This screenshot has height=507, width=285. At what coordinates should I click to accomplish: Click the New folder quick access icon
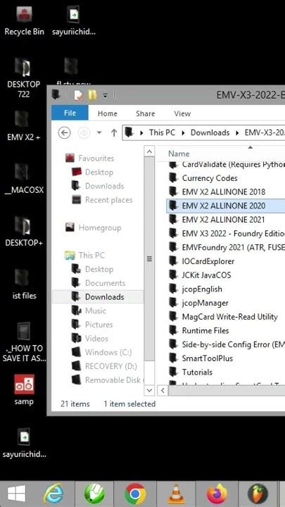[x=92, y=95]
